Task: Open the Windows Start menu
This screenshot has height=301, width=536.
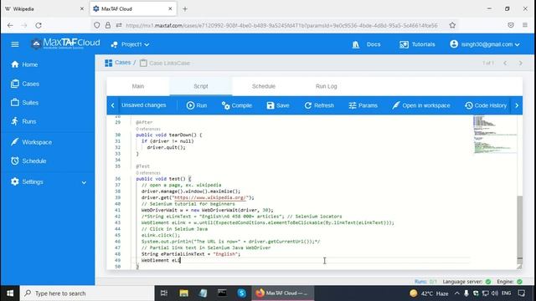Action: coord(10,293)
